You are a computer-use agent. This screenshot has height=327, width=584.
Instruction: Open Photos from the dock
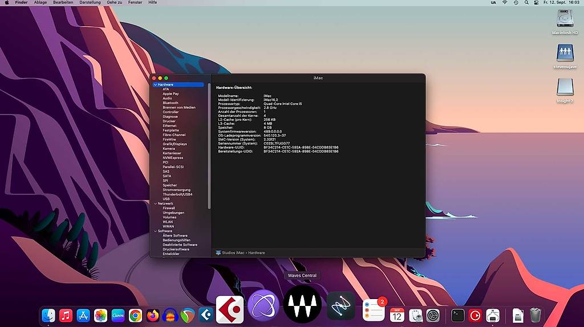pos(100,316)
